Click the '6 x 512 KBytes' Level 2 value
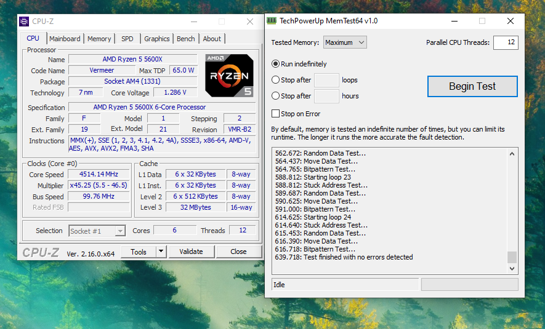This screenshot has width=545, height=329. click(195, 196)
